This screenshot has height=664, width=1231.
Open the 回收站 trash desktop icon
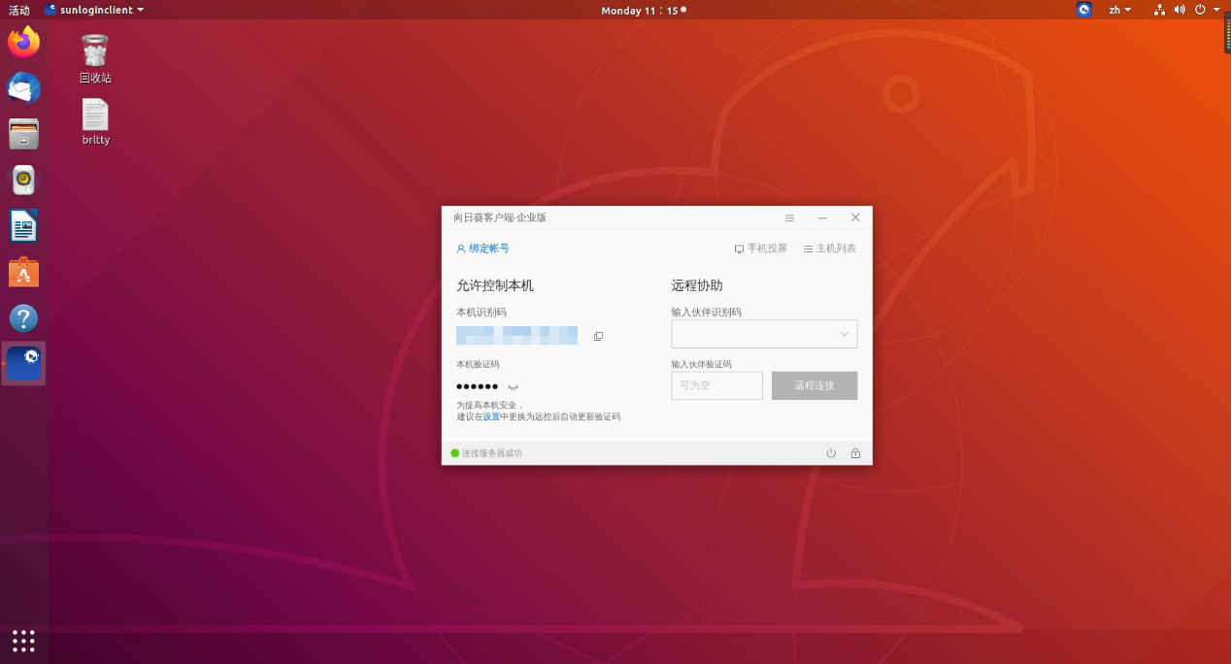(95, 59)
